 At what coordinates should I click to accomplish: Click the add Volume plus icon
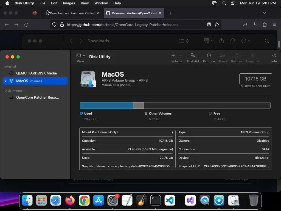(173, 55)
